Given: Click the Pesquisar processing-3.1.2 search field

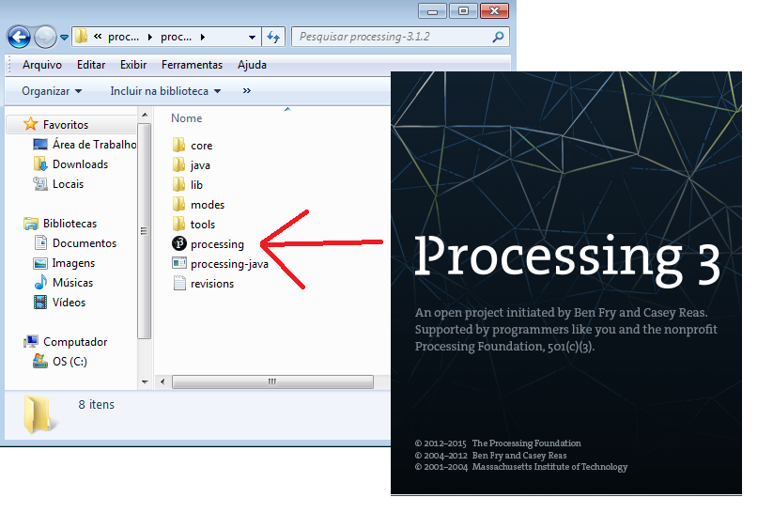Looking at the screenshot, I should click(x=392, y=37).
